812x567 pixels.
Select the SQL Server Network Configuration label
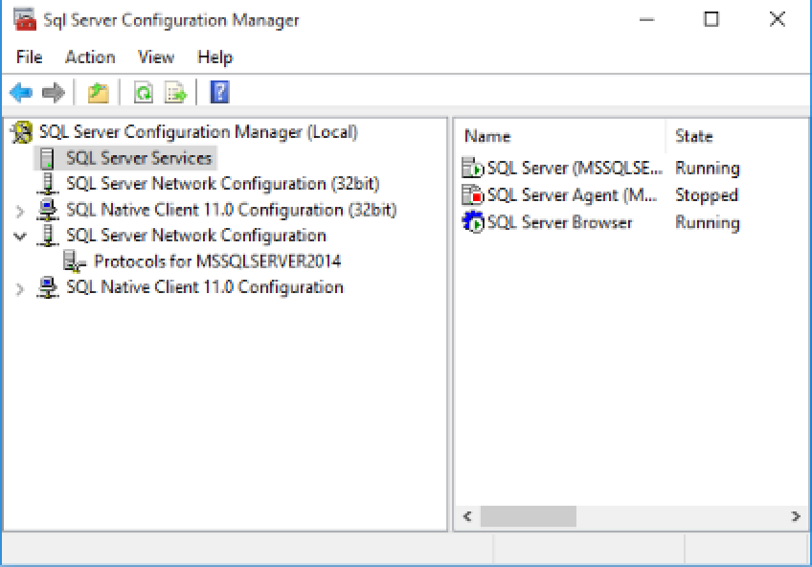(196, 236)
